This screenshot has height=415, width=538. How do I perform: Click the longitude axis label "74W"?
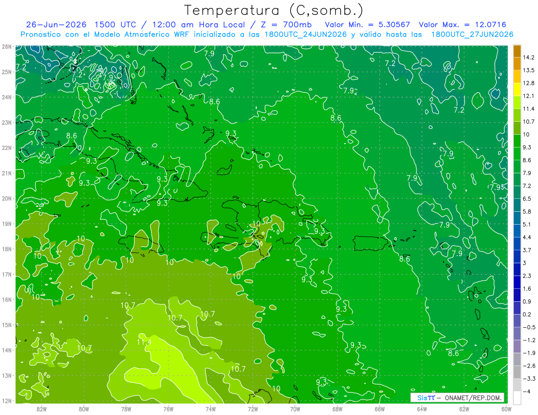(x=211, y=409)
